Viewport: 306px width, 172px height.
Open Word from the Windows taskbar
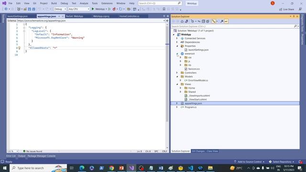pos(161,168)
